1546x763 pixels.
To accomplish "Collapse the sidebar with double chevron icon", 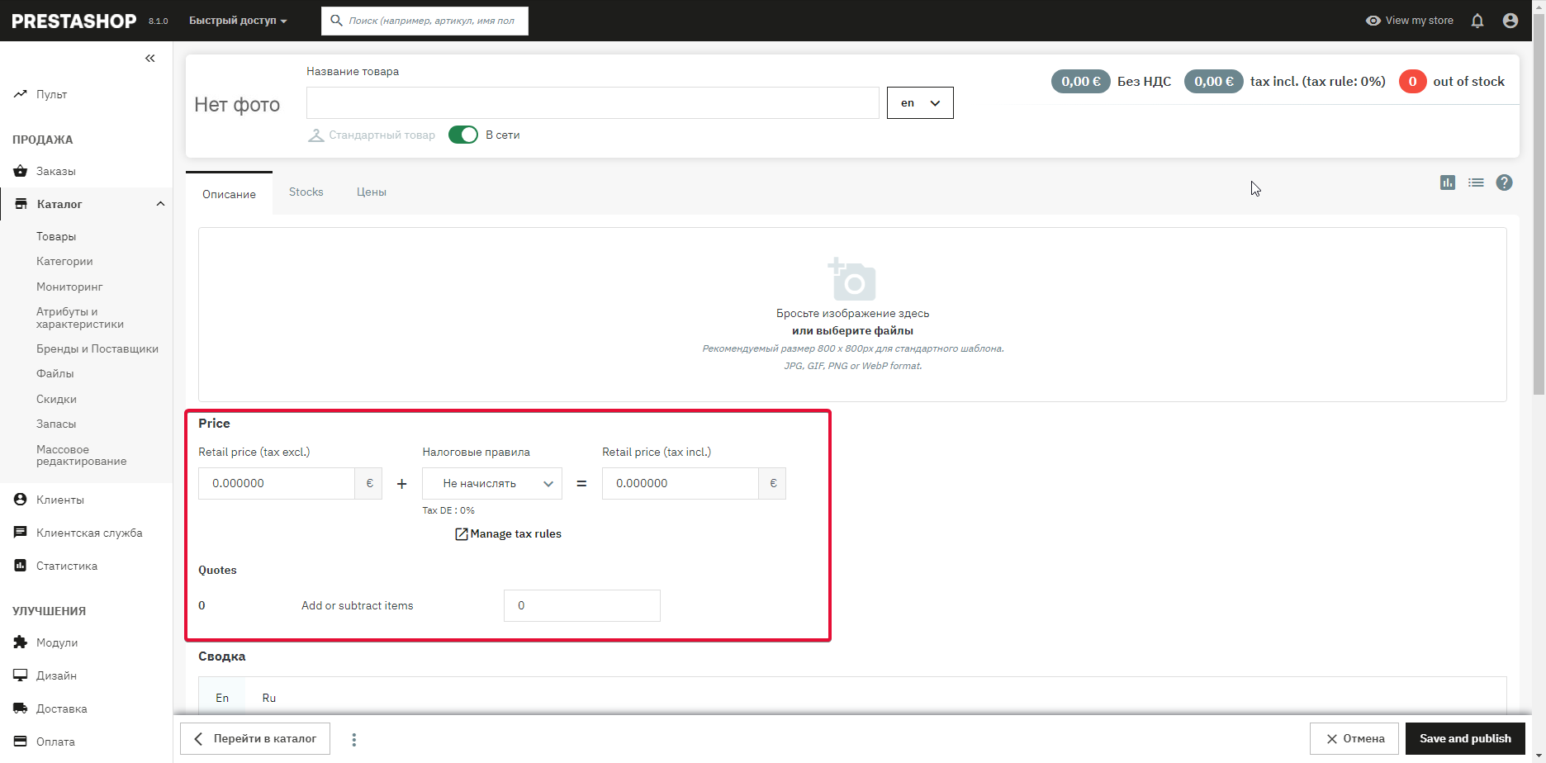I will [x=150, y=58].
